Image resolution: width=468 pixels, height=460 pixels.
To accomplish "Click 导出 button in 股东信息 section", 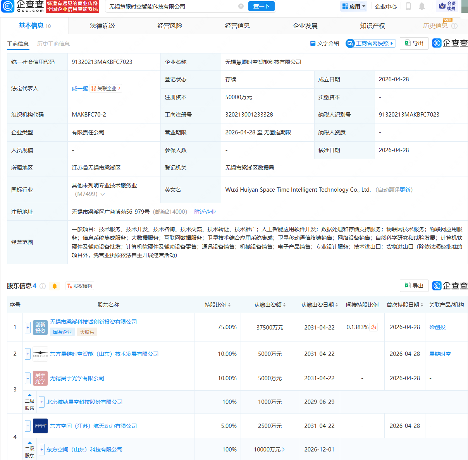I will pyautogui.click(x=414, y=286).
